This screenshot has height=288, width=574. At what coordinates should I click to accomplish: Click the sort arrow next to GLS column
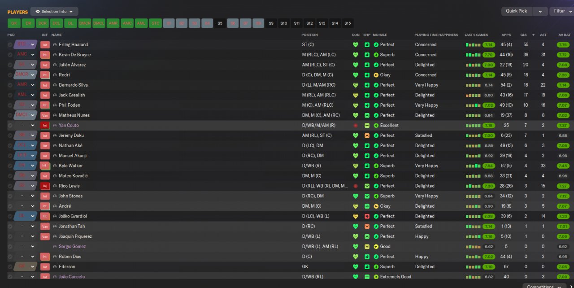[x=533, y=35]
